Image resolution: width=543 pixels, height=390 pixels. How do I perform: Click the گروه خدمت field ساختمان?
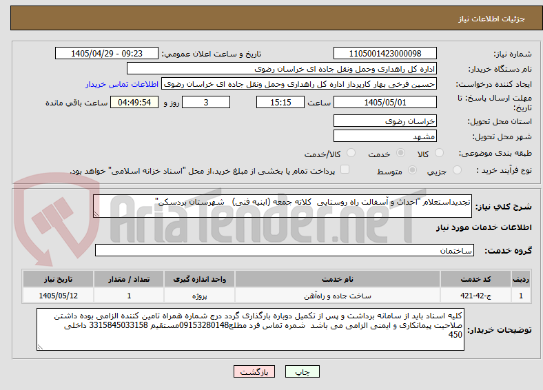click(x=285, y=250)
